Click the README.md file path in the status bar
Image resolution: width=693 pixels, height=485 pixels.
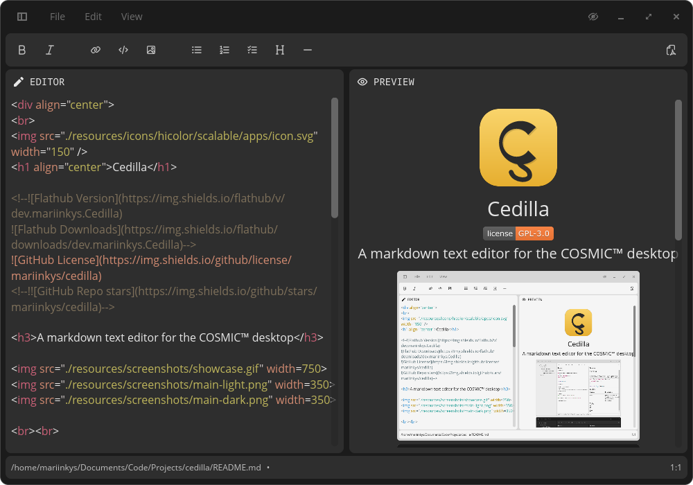coord(136,467)
